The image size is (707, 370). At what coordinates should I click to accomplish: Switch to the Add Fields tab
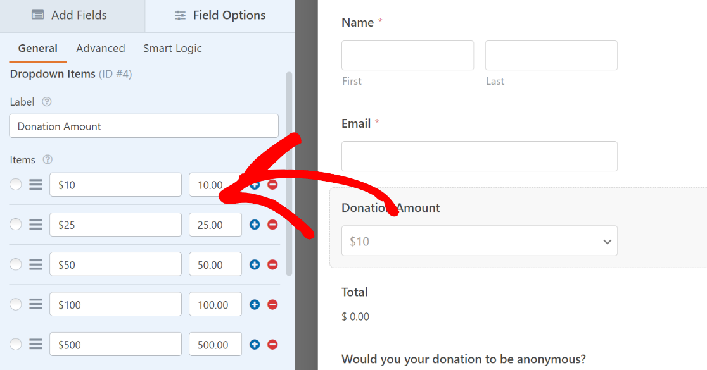coord(72,16)
